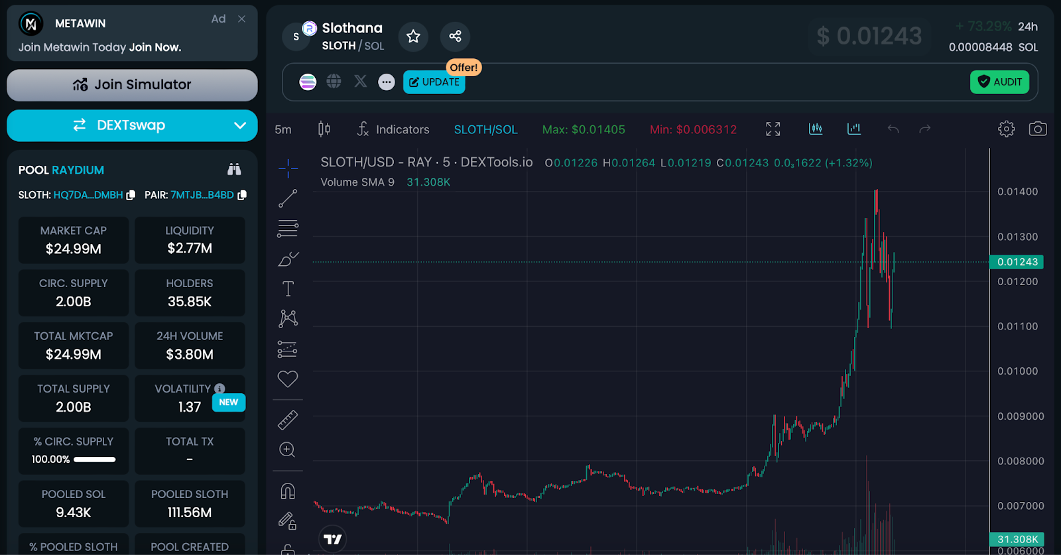
Task: Click Join Now link in Metawin ad
Action: click(x=155, y=47)
